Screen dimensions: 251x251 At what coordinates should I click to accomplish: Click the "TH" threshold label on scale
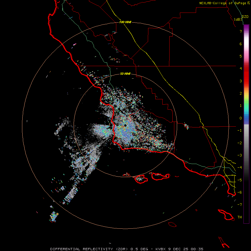pyautogui.click(x=240, y=217)
